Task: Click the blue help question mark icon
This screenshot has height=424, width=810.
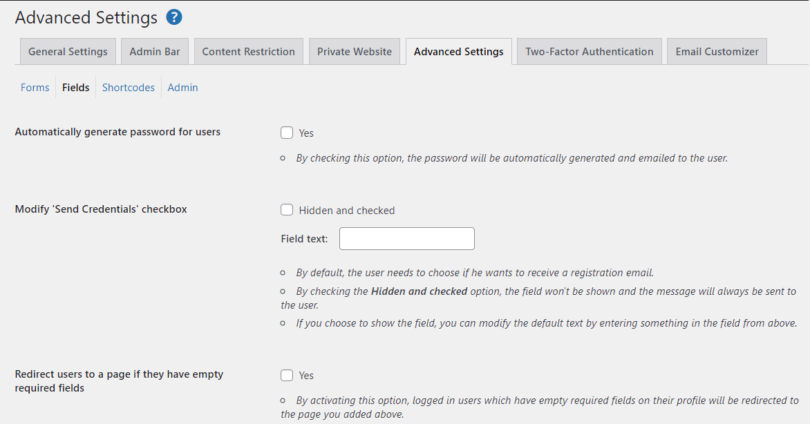Action: click(174, 17)
